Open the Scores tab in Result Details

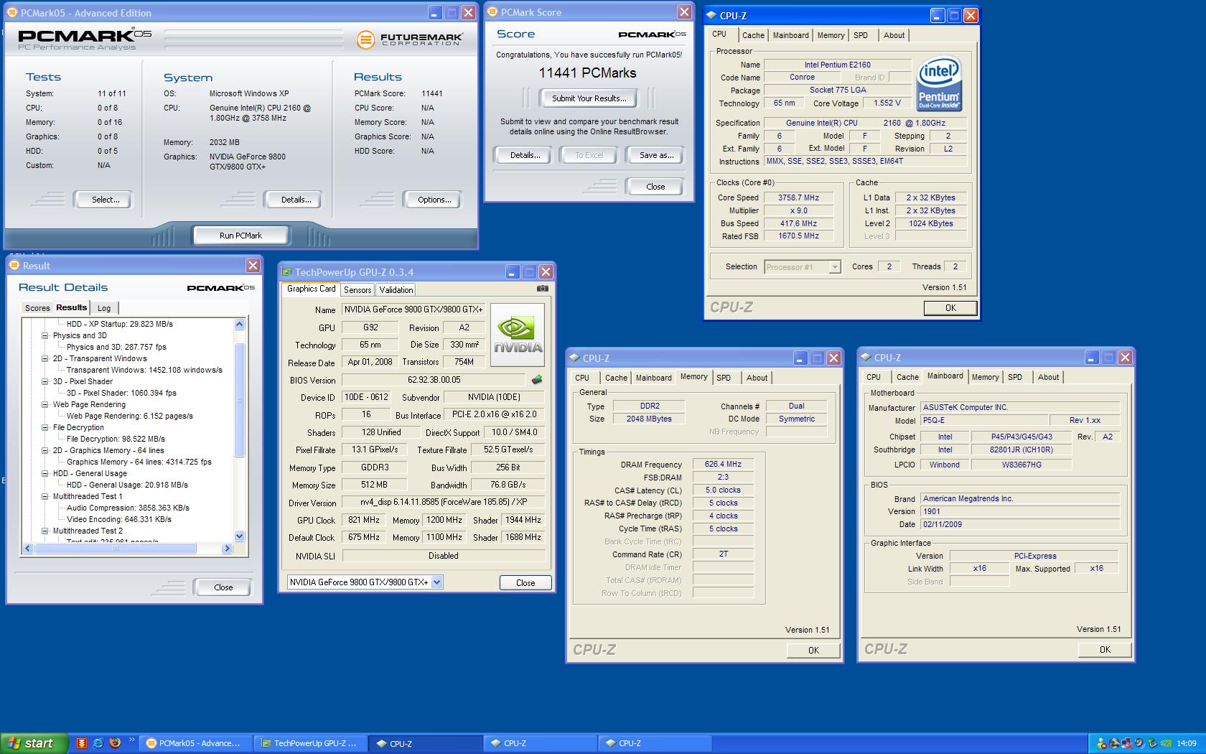click(x=37, y=308)
